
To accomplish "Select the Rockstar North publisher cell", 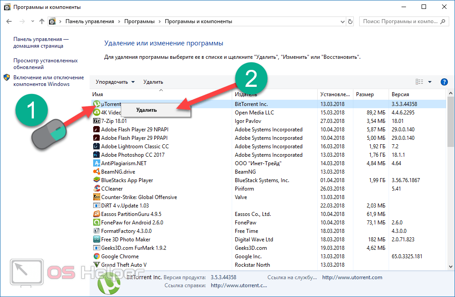I will click(252, 264).
